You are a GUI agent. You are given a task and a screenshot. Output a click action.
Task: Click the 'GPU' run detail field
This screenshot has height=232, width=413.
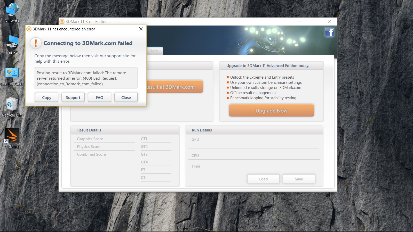pos(254,142)
